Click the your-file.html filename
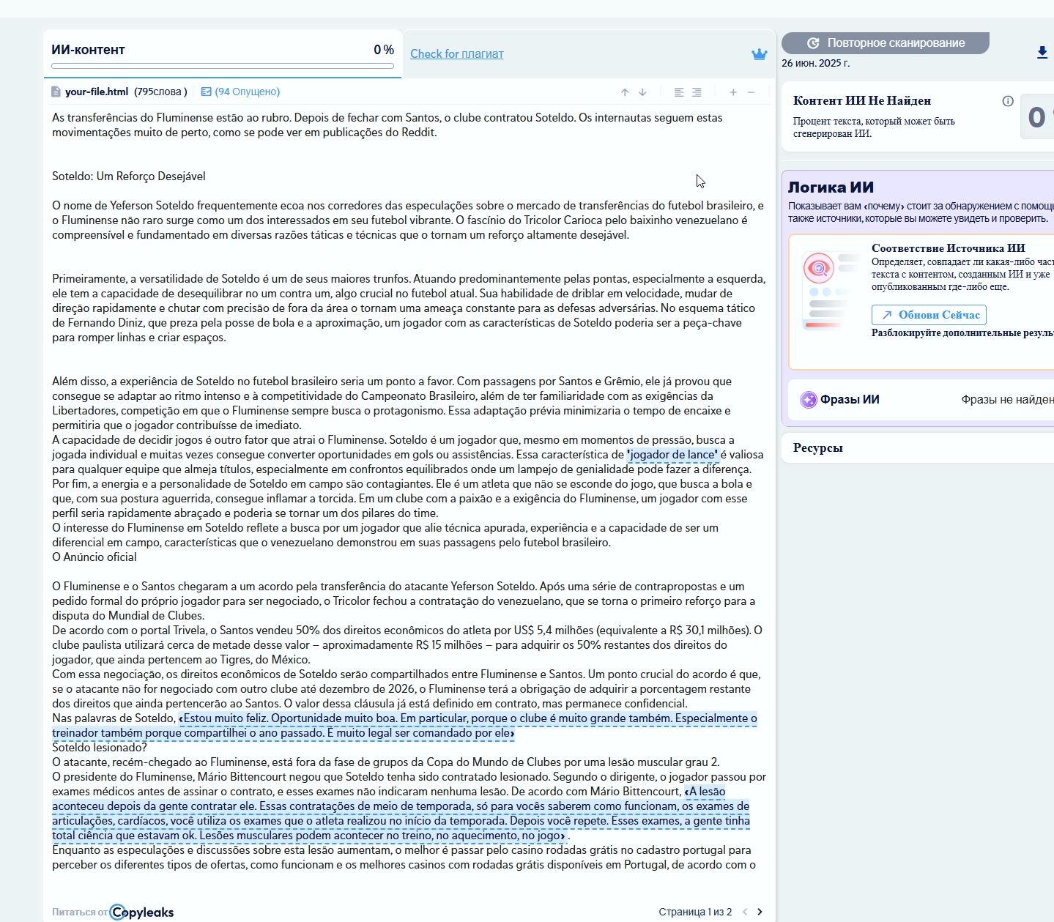Image resolution: width=1054 pixels, height=922 pixels. [97, 92]
